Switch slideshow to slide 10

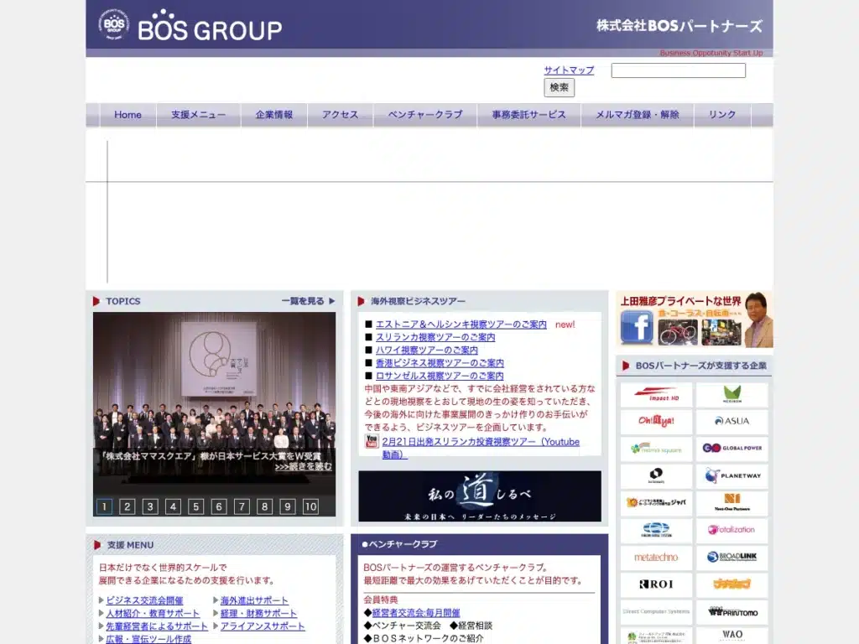(310, 506)
